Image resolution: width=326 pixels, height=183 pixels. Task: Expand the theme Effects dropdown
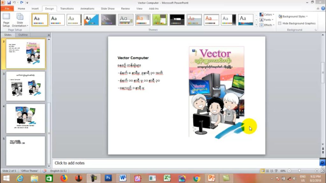point(267,25)
